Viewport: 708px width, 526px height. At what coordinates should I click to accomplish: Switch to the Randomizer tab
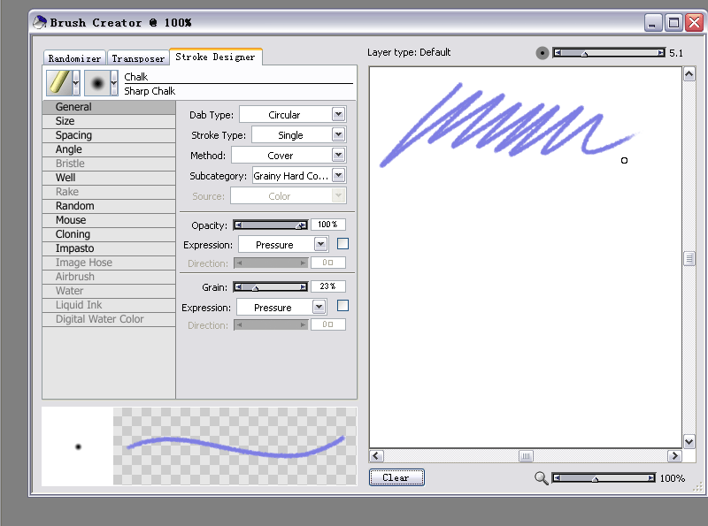point(74,58)
